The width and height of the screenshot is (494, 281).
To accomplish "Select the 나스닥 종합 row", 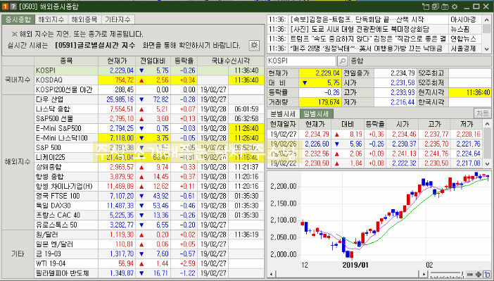I will tap(149, 109).
